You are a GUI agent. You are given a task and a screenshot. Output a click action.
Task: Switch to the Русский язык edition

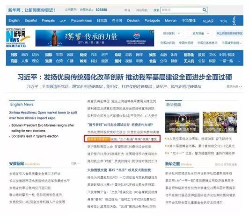[x=81, y=21]
